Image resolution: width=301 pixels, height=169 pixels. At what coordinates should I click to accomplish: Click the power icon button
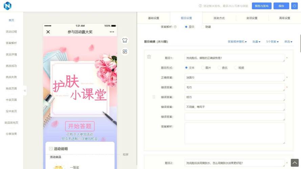pos(294,6)
